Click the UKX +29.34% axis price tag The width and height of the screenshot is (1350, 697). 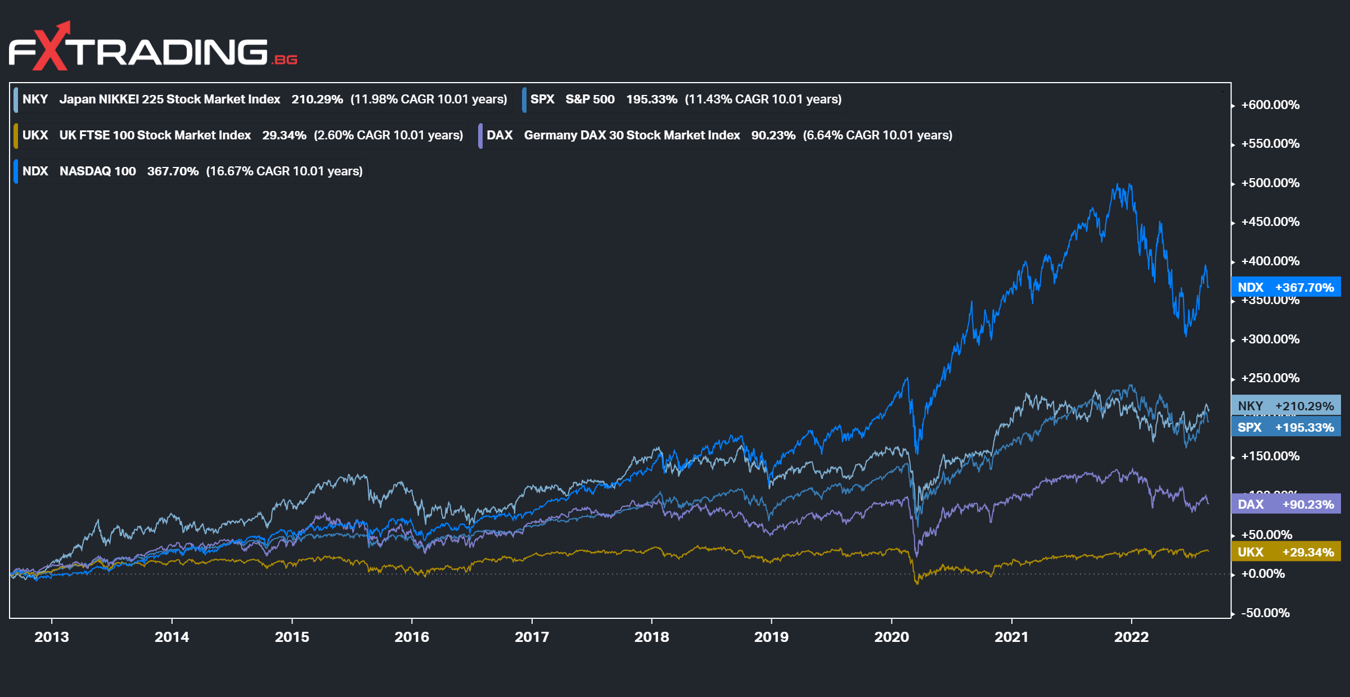point(1286,552)
